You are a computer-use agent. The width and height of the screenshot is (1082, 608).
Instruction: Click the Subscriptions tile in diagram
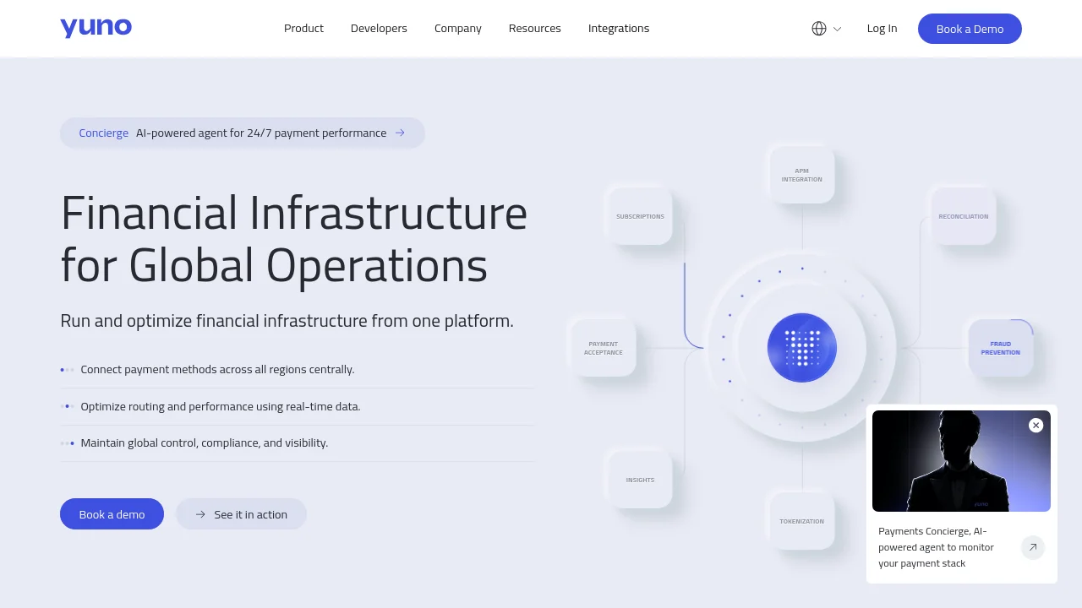coord(640,216)
